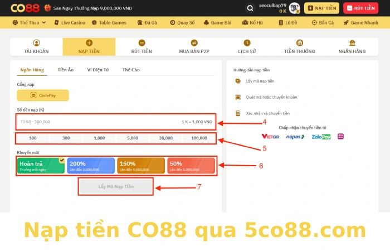Click the TÀI KHOẢN account icon

(x=37, y=43)
